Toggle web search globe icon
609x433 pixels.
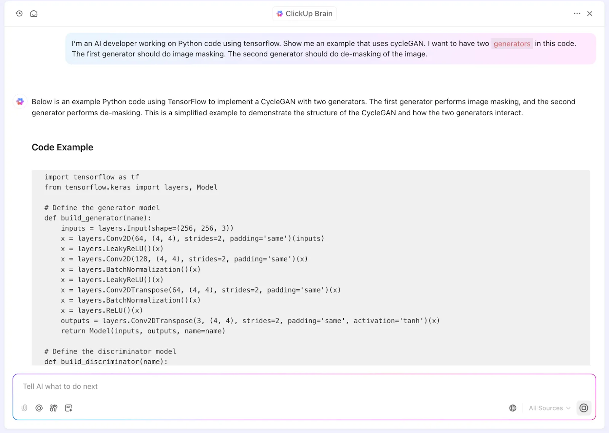513,408
